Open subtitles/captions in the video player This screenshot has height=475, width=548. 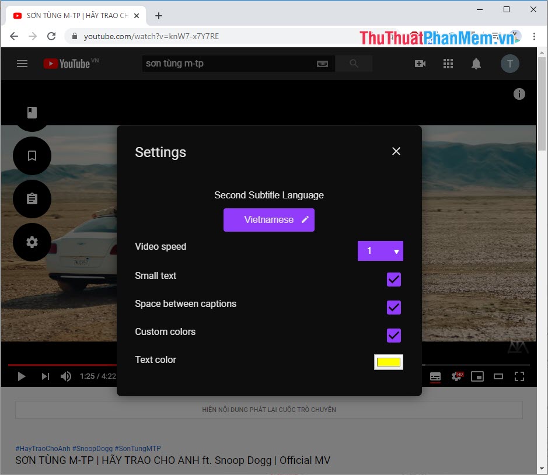pos(435,376)
